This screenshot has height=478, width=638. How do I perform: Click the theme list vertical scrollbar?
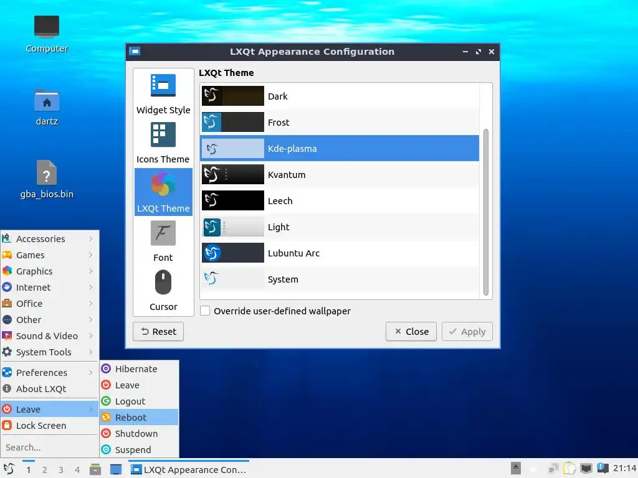(485, 212)
